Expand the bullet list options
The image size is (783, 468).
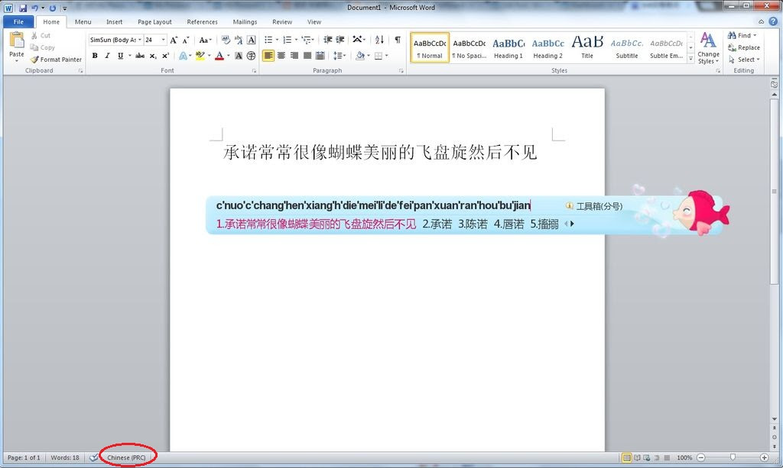tap(277, 39)
